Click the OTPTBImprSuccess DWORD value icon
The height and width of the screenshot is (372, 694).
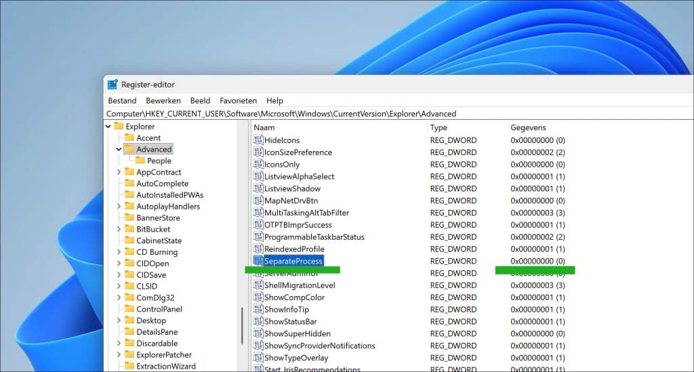[x=258, y=225]
